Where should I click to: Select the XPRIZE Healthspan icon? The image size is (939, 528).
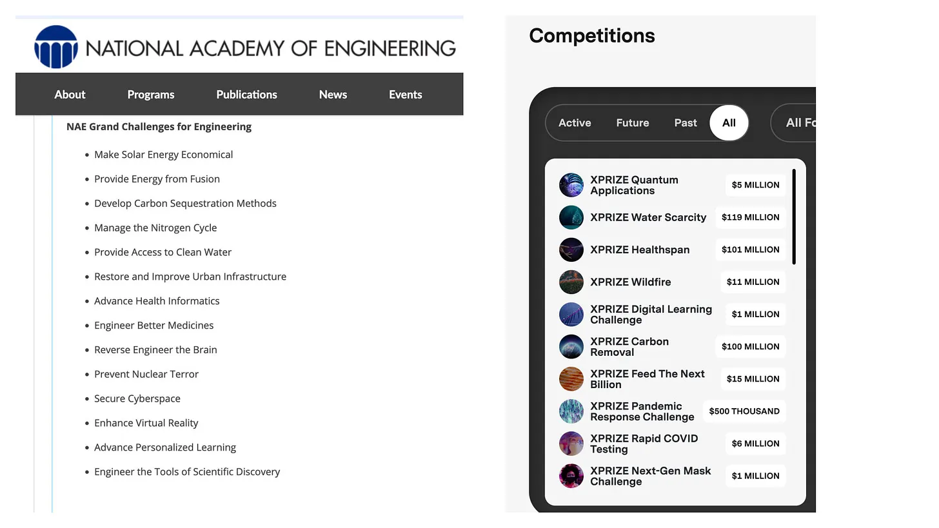571,249
